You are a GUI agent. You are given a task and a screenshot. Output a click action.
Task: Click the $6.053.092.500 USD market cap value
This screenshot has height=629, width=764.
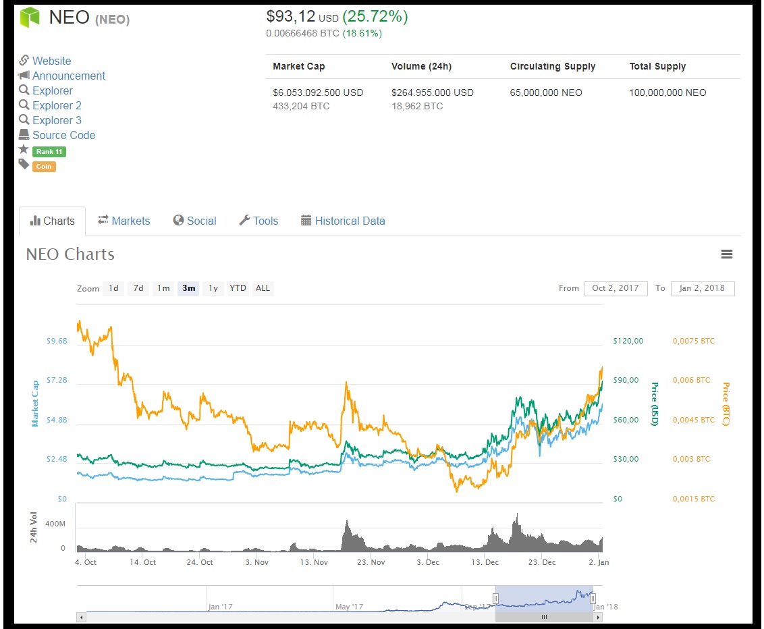(x=318, y=92)
